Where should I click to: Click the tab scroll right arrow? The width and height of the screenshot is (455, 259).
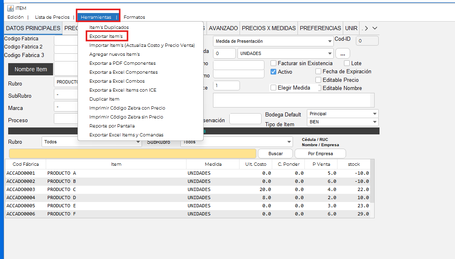click(366, 28)
